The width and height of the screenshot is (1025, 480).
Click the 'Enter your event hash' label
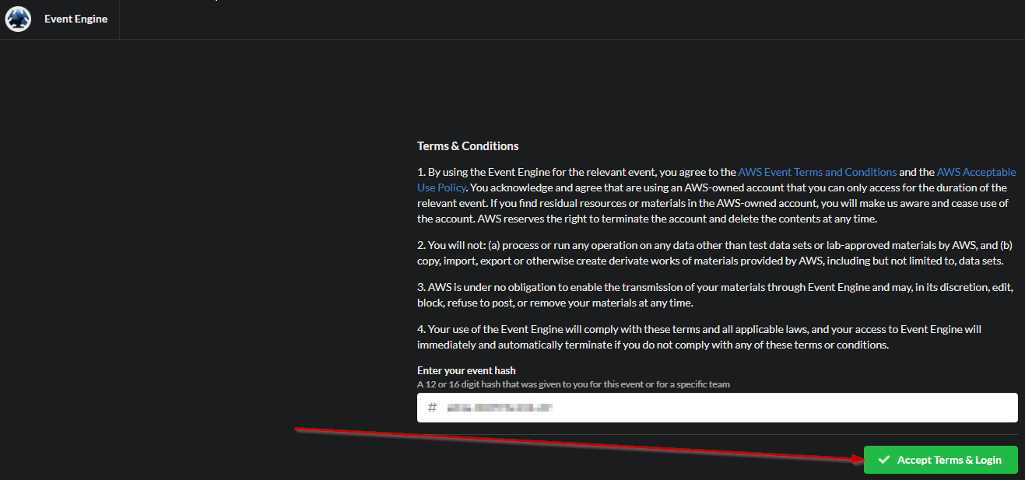click(x=466, y=370)
